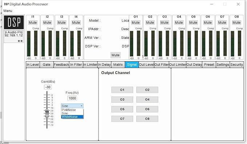The width and height of the screenshot is (247, 144).
Task: Collapse the Sine signal type combo box
Action: pyautogui.click(x=72, y=106)
